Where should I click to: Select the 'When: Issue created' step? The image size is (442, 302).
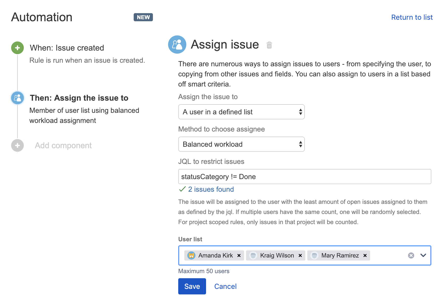coord(67,48)
